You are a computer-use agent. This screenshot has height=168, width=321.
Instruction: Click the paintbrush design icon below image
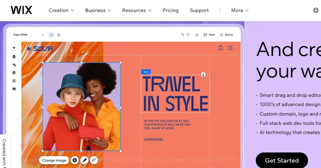84,160
